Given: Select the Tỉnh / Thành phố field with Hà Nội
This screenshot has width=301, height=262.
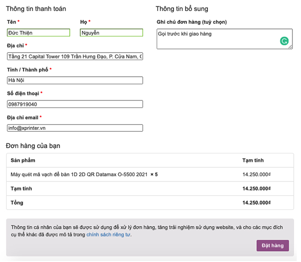Looking at the screenshot, I should tap(75, 80).
